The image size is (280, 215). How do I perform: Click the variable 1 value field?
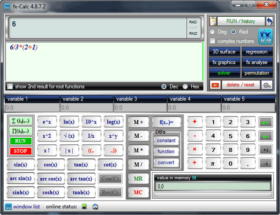click(32, 107)
